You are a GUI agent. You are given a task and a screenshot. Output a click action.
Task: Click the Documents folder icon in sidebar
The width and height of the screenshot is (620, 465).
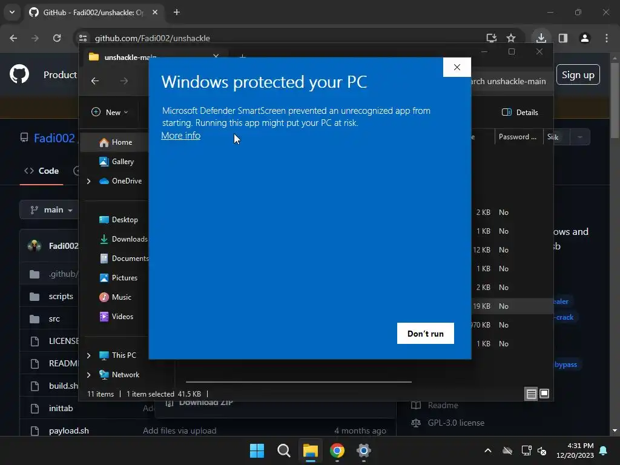point(104,259)
